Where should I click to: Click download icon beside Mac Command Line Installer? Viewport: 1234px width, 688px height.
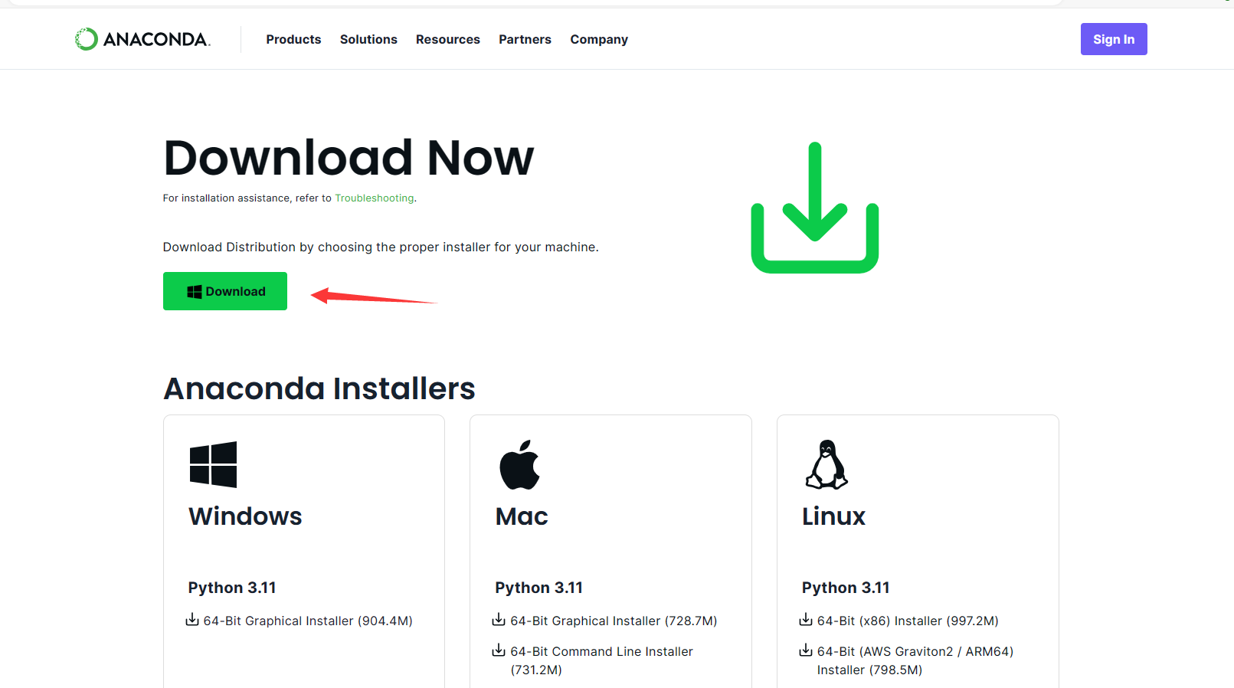click(499, 650)
